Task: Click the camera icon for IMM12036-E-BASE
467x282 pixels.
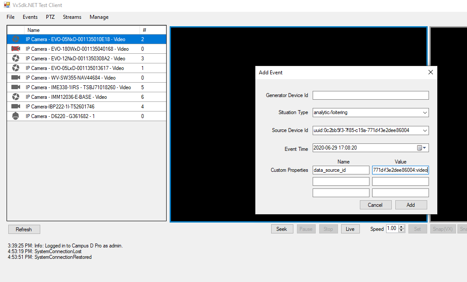Action: 15,97
